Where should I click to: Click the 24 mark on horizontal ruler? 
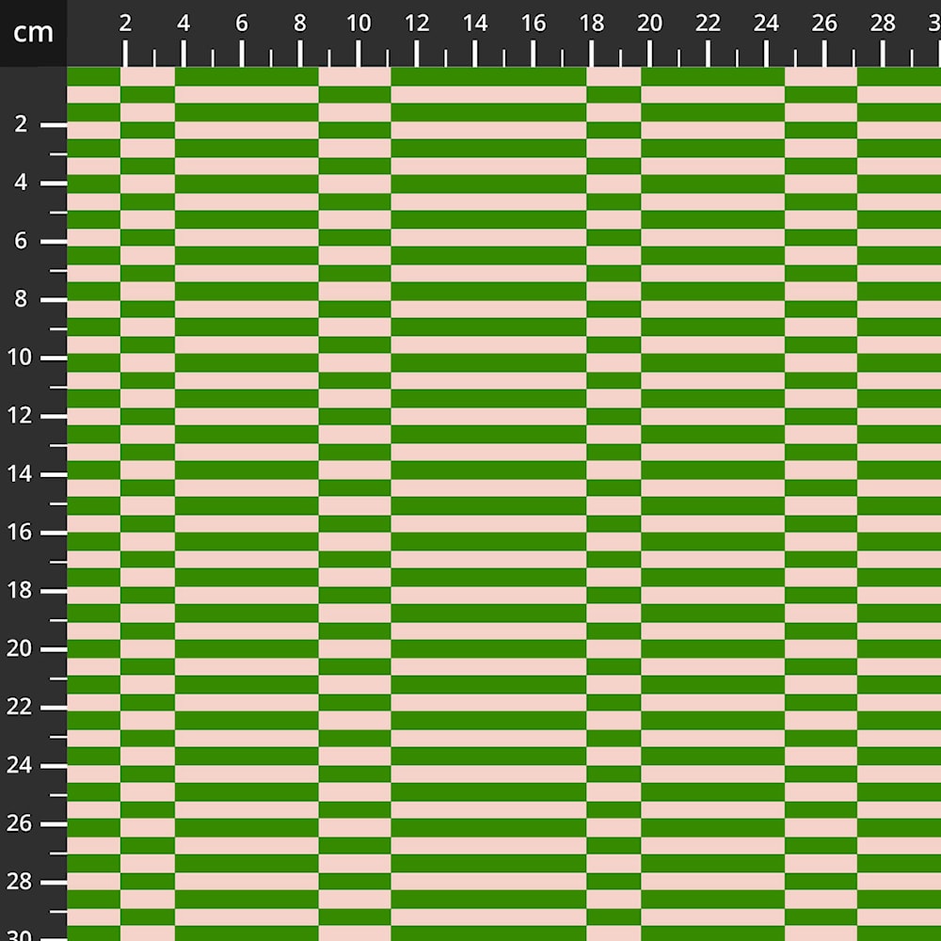click(767, 24)
